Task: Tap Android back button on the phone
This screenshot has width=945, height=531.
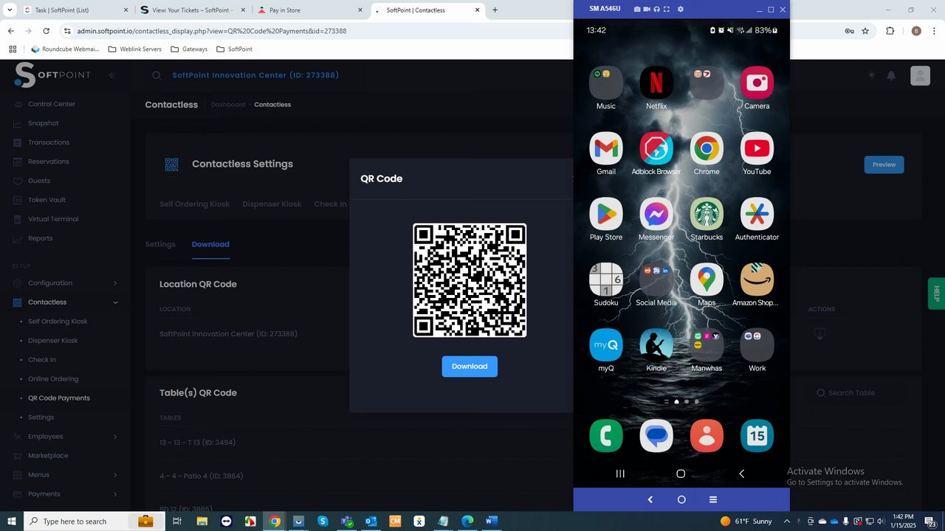Action: click(742, 473)
